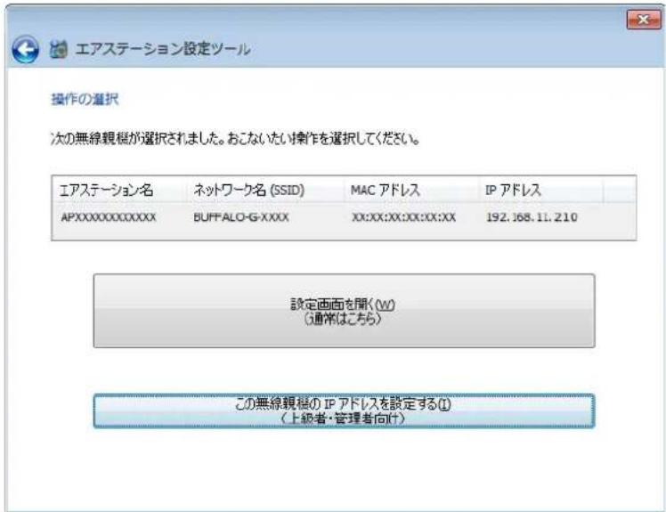Select the XX:XX:XX:XX:XX:XX MAC address cell

click(x=403, y=217)
